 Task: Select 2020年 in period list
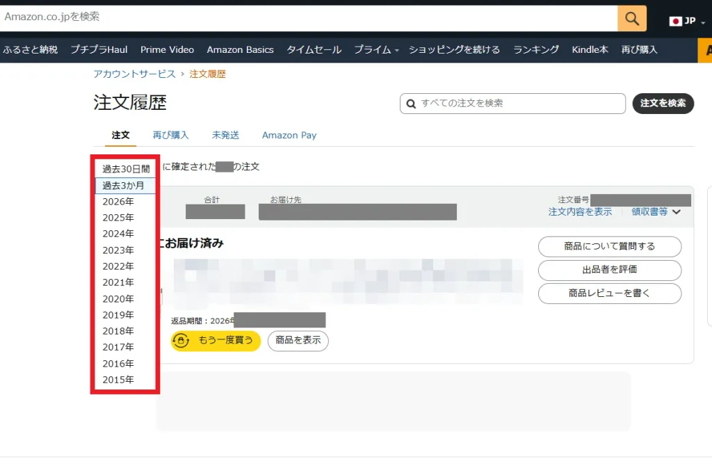125,299
